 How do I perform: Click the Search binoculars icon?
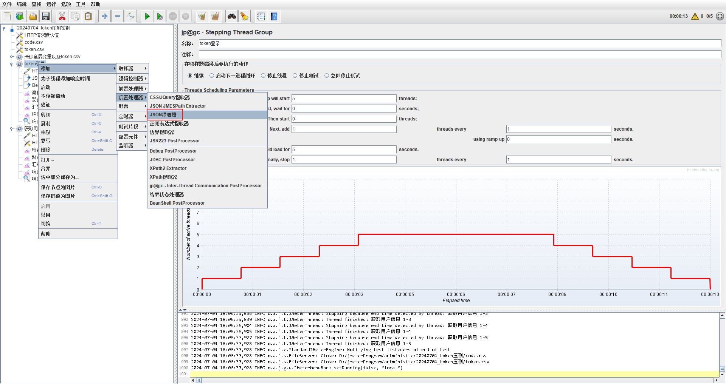[231, 16]
